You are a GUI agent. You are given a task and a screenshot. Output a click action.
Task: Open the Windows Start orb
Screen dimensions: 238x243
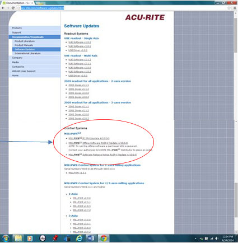pyautogui.click(x=6, y=239)
